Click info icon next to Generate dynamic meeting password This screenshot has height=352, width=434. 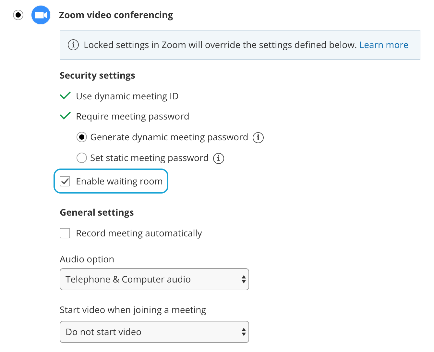(258, 137)
